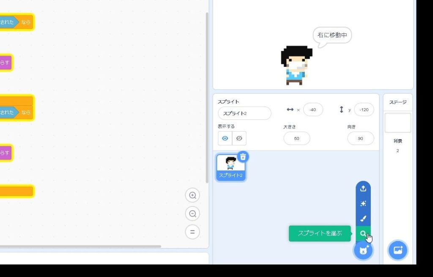Click the size field showing 50

pos(296,138)
